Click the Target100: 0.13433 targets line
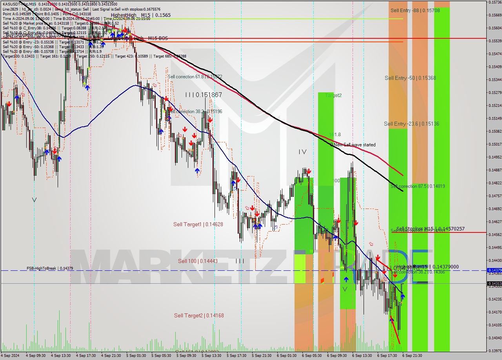This screenshot has height=360, width=502. 94,56
